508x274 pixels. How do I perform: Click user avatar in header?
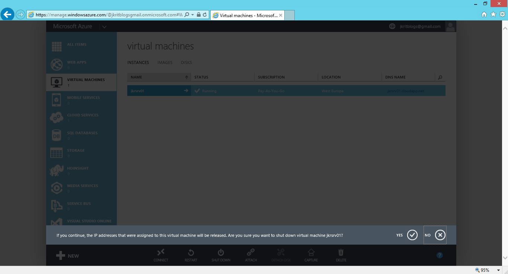tap(450, 26)
